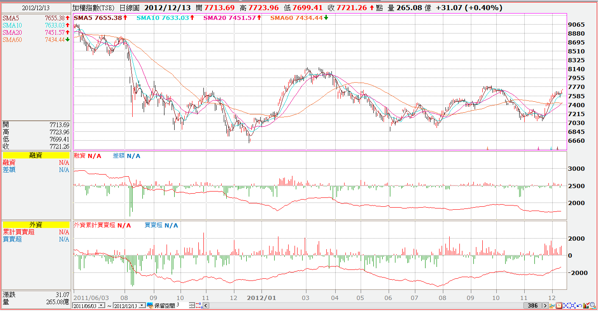Click the 融資 N/A row in left panel
Image resolution: width=598 pixels, height=311 pixels.
pos(36,163)
